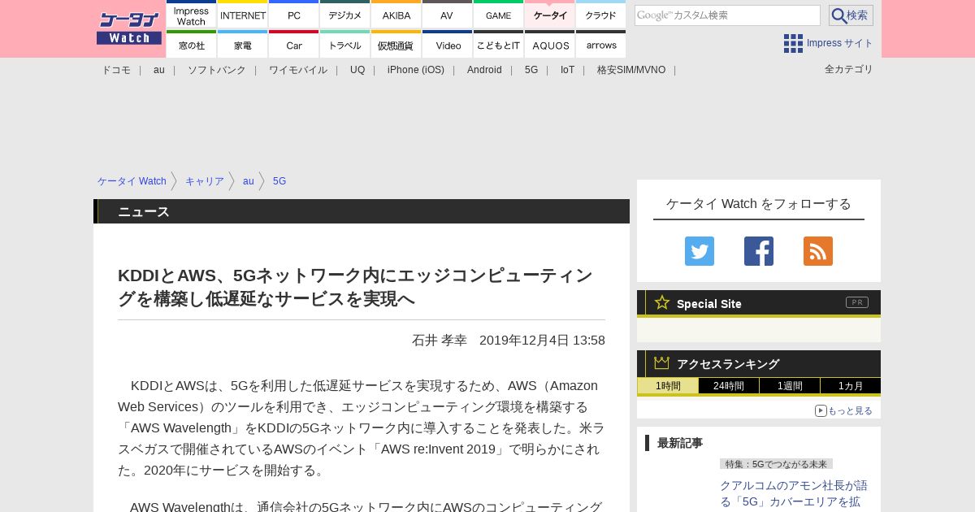Go to the au category in navigation bar
Viewport: 975px width, 512px height.
[x=159, y=70]
